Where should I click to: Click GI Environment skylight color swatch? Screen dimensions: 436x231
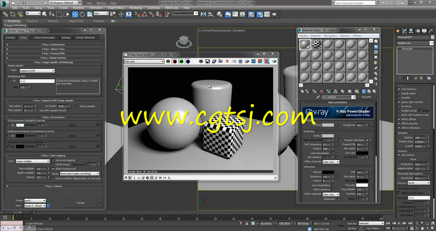20,125
